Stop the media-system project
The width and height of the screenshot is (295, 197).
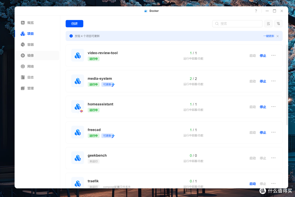click(263, 81)
